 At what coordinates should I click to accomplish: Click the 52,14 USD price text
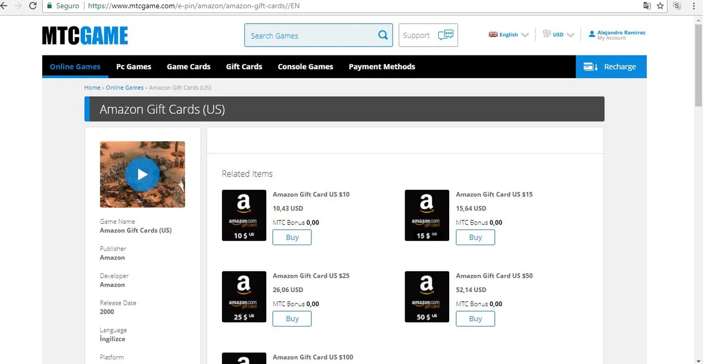coord(471,290)
